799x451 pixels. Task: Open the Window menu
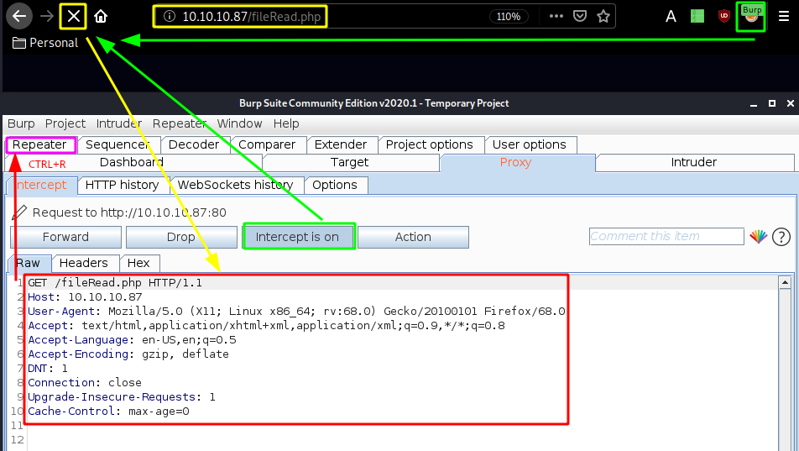239,123
